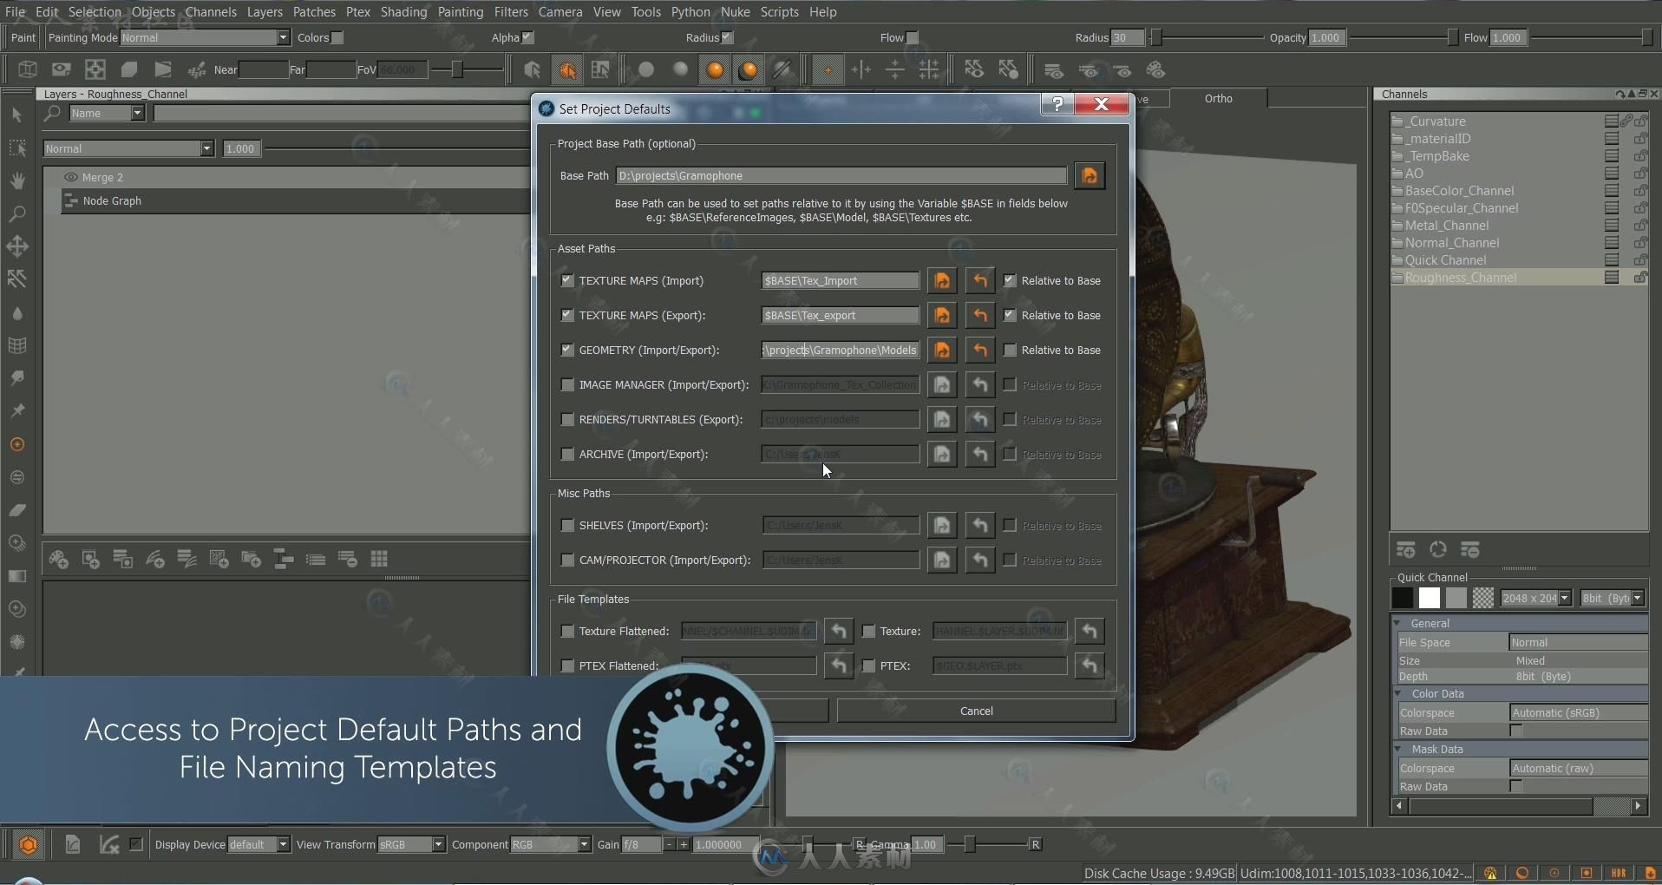
Task: Enable the IMAGE MANAGER (Import/Export) checkbox
Action: 567,385
